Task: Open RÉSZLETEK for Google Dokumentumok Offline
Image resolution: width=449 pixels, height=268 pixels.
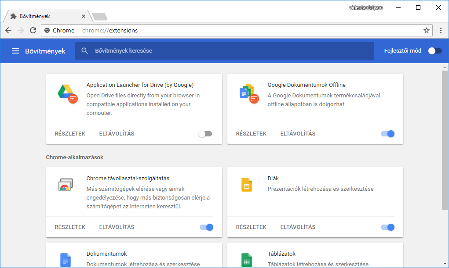Action: coord(251,134)
